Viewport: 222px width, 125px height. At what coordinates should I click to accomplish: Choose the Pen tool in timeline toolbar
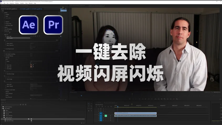(x=91, y=108)
